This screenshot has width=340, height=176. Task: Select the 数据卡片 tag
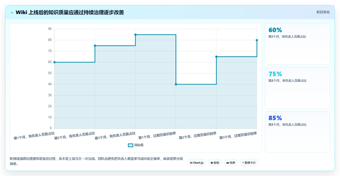(249, 163)
